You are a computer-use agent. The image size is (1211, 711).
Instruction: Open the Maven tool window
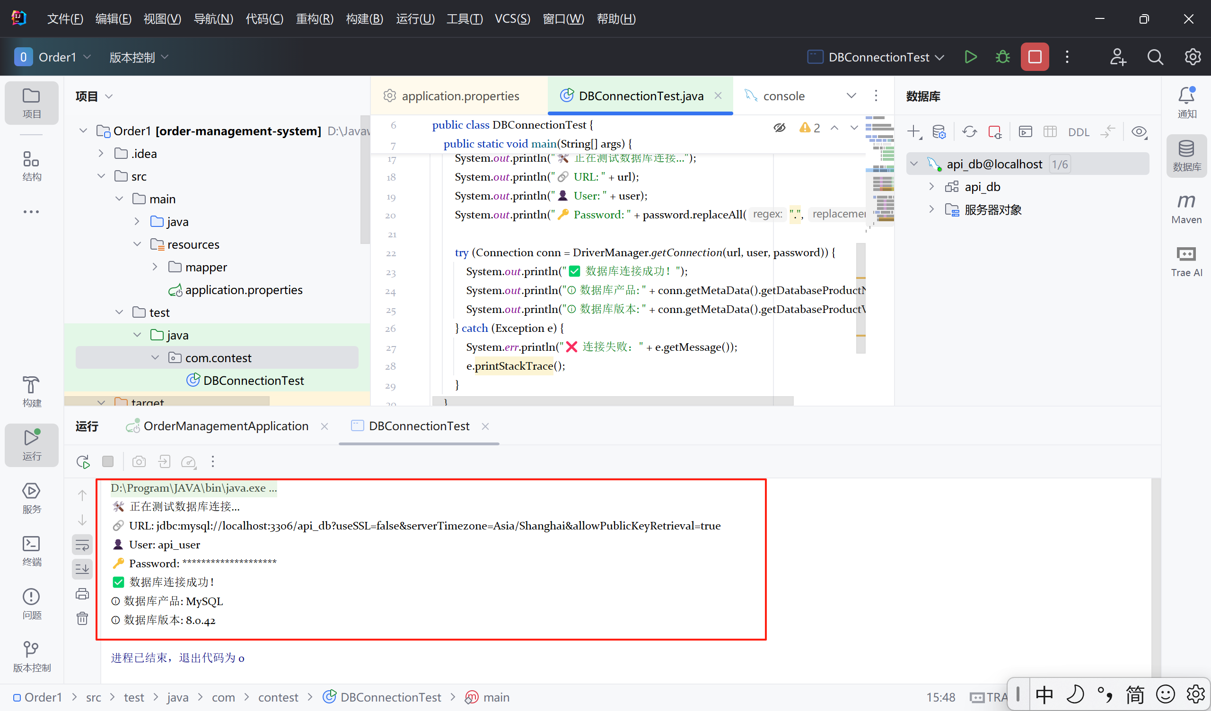click(x=1186, y=209)
